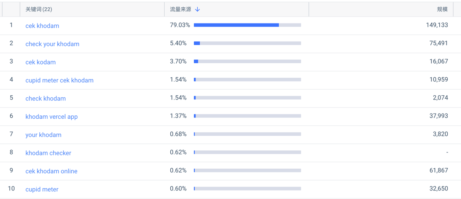The height and width of the screenshot is (199, 461).
Task: Open the "your khodam" keyword link
Action: [x=43, y=135]
